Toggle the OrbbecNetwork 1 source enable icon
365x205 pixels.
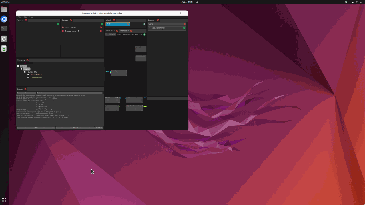[63, 31]
